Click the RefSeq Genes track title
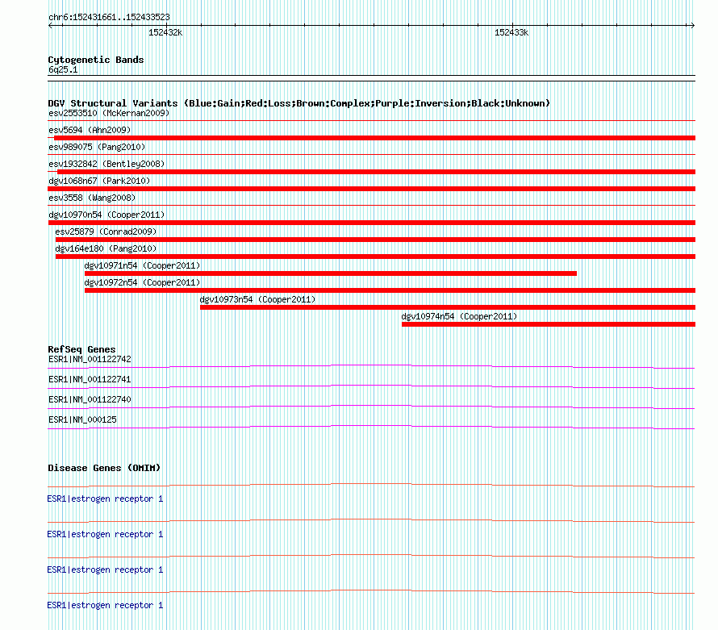718x630 pixels. point(81,349)
